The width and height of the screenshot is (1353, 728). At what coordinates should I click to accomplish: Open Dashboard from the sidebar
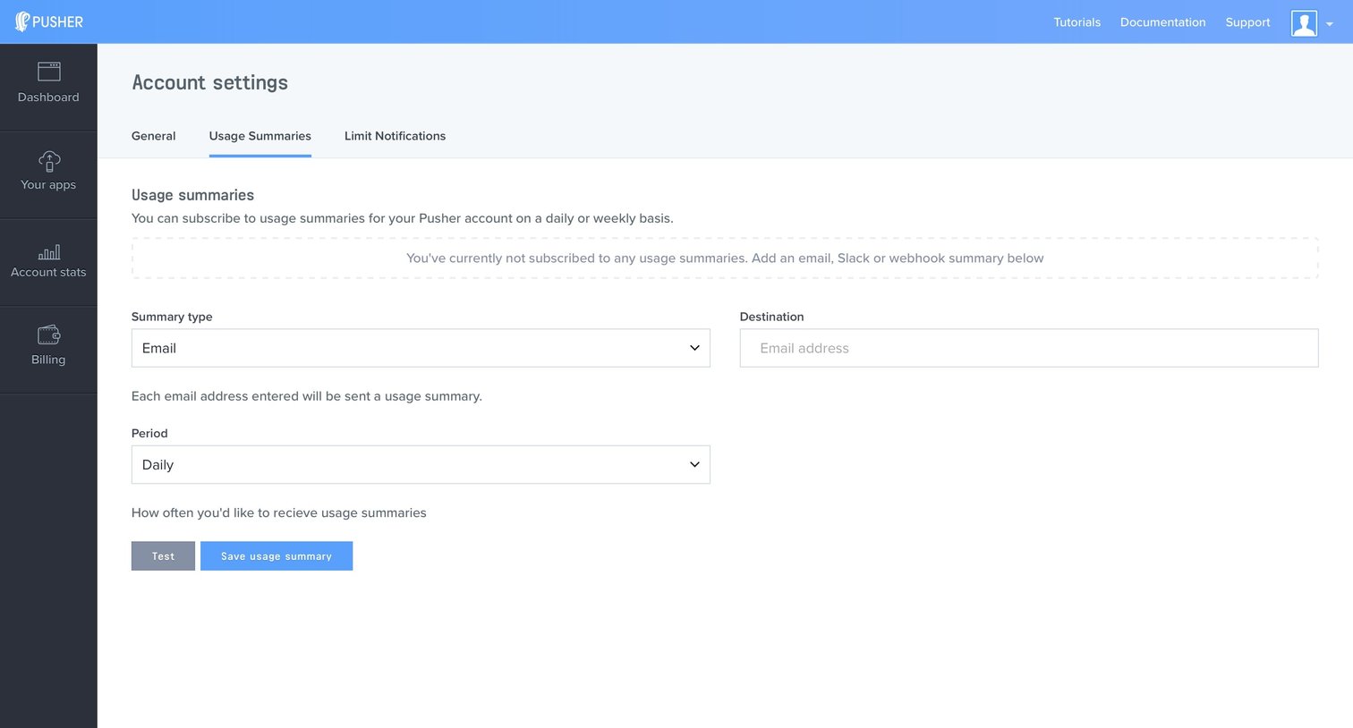coord(48,87)
